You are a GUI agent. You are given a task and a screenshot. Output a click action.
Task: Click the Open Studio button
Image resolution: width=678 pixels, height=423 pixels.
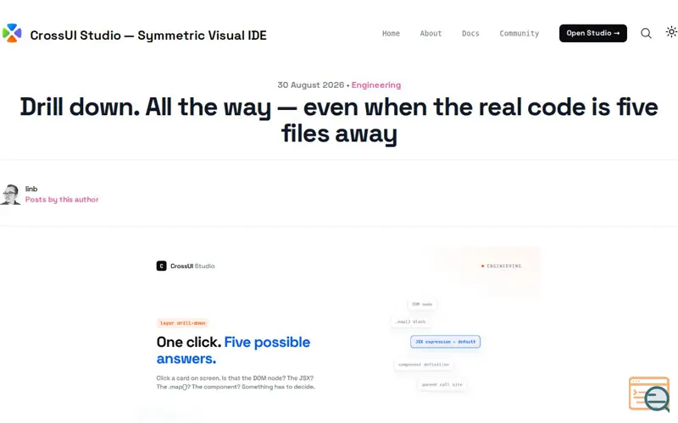click(x=592, y=33)
